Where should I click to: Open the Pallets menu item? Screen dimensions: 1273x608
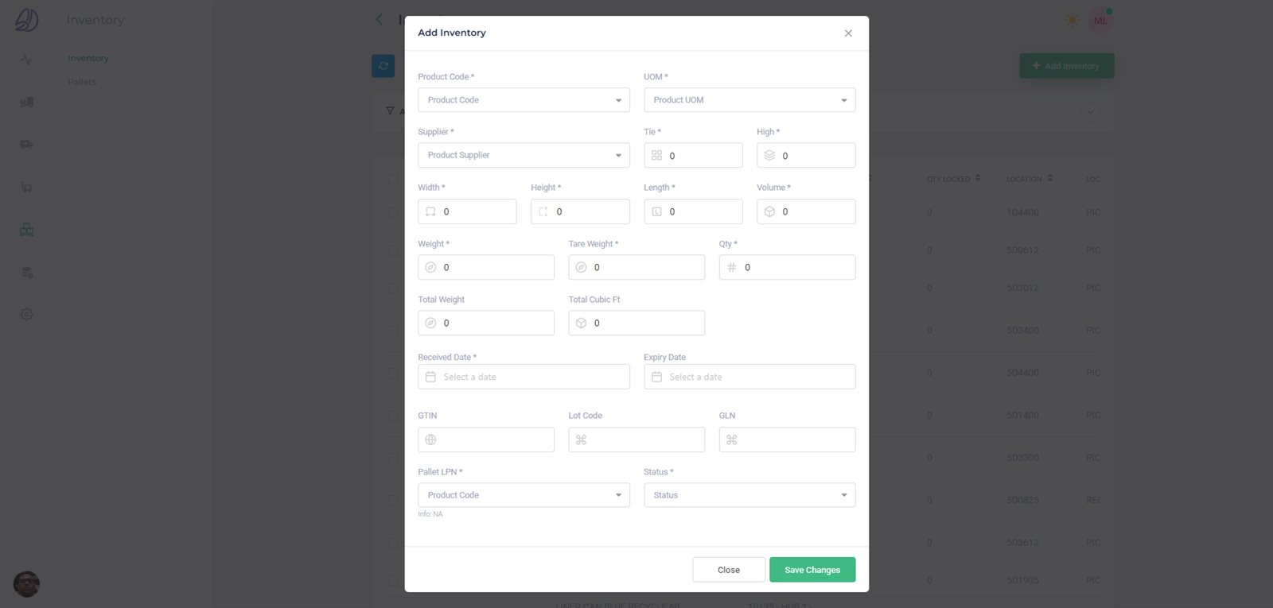82,82
